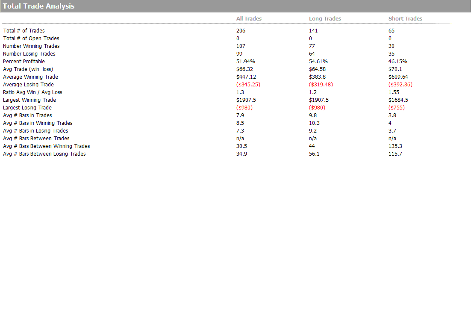This screenshot has width=471, height=322.
Task: Select the red ($319.48) long losing value
Action: (321, 85)
